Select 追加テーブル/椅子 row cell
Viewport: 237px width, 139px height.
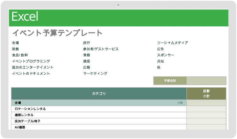[99, 121]
